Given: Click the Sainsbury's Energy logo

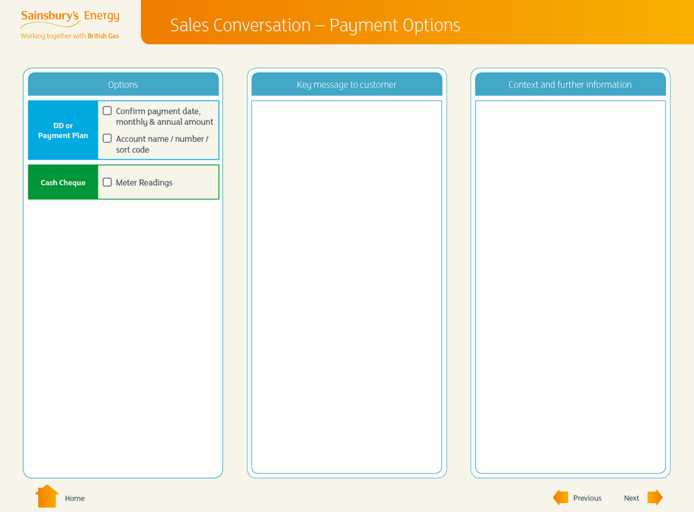Looking at the screenshot, I should (x=70, y=17).
